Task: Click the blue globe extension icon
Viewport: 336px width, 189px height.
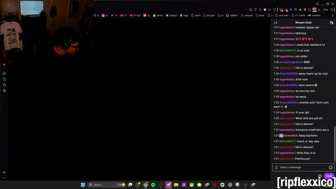Action: pyautogui.click(x=295, y=10)
